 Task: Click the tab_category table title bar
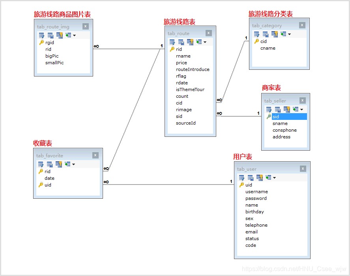pos(272,26)
